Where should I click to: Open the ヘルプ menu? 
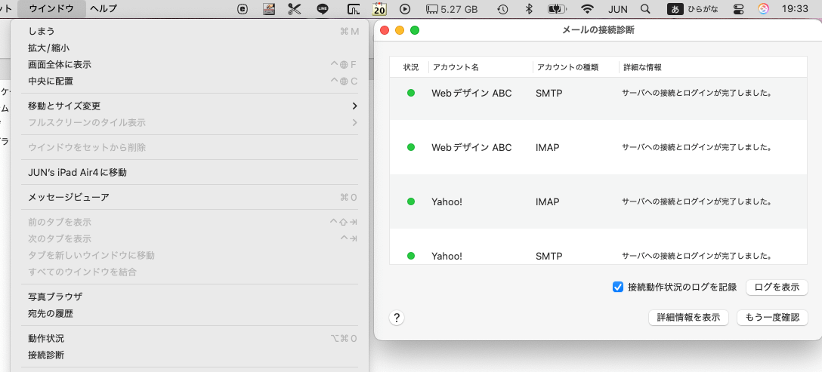tap(103, 9)
